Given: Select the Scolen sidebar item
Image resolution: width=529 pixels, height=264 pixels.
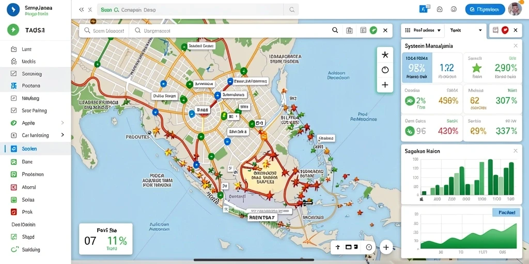Looking at the screenshot, I should tap(36, 148).
